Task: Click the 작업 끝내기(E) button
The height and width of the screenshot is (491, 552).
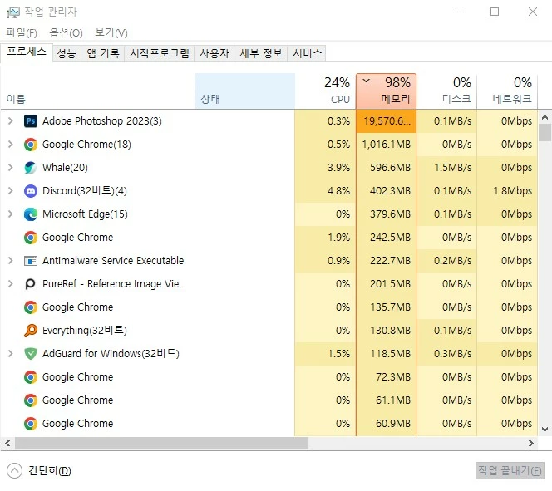Action: (510, 470)
